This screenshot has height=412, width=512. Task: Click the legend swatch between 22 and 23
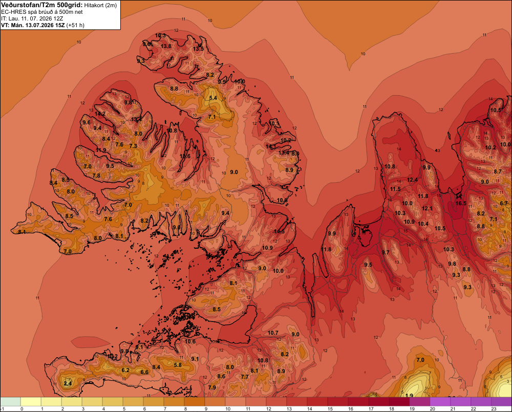481,402
